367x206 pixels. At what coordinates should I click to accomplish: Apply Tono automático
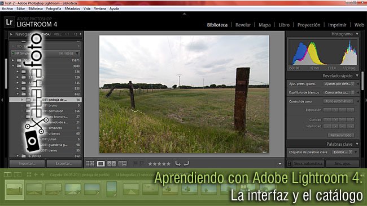click(x=338, y=101)
